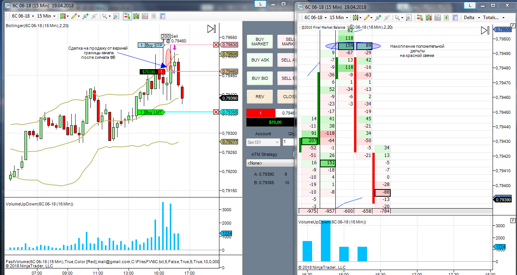
Task: Open the properties sheet icon in left chart
Action: pyautogui.click(x=163, y=16)
